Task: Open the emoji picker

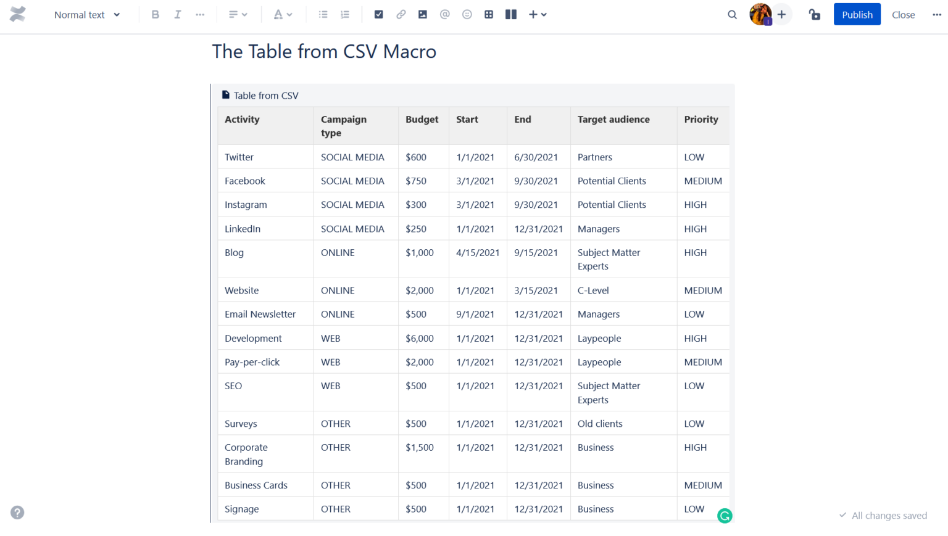Action: 467,14
